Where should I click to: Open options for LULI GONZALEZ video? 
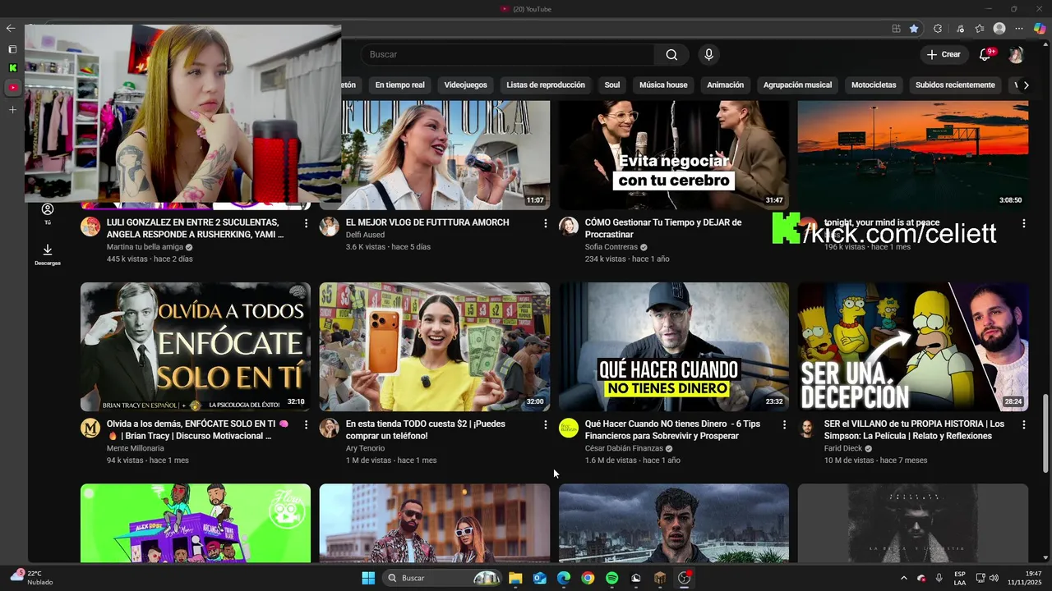(306, 223)
